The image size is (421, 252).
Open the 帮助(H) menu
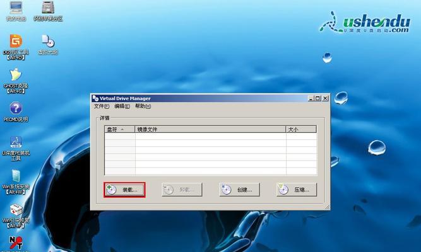click(x=143, y=106)
